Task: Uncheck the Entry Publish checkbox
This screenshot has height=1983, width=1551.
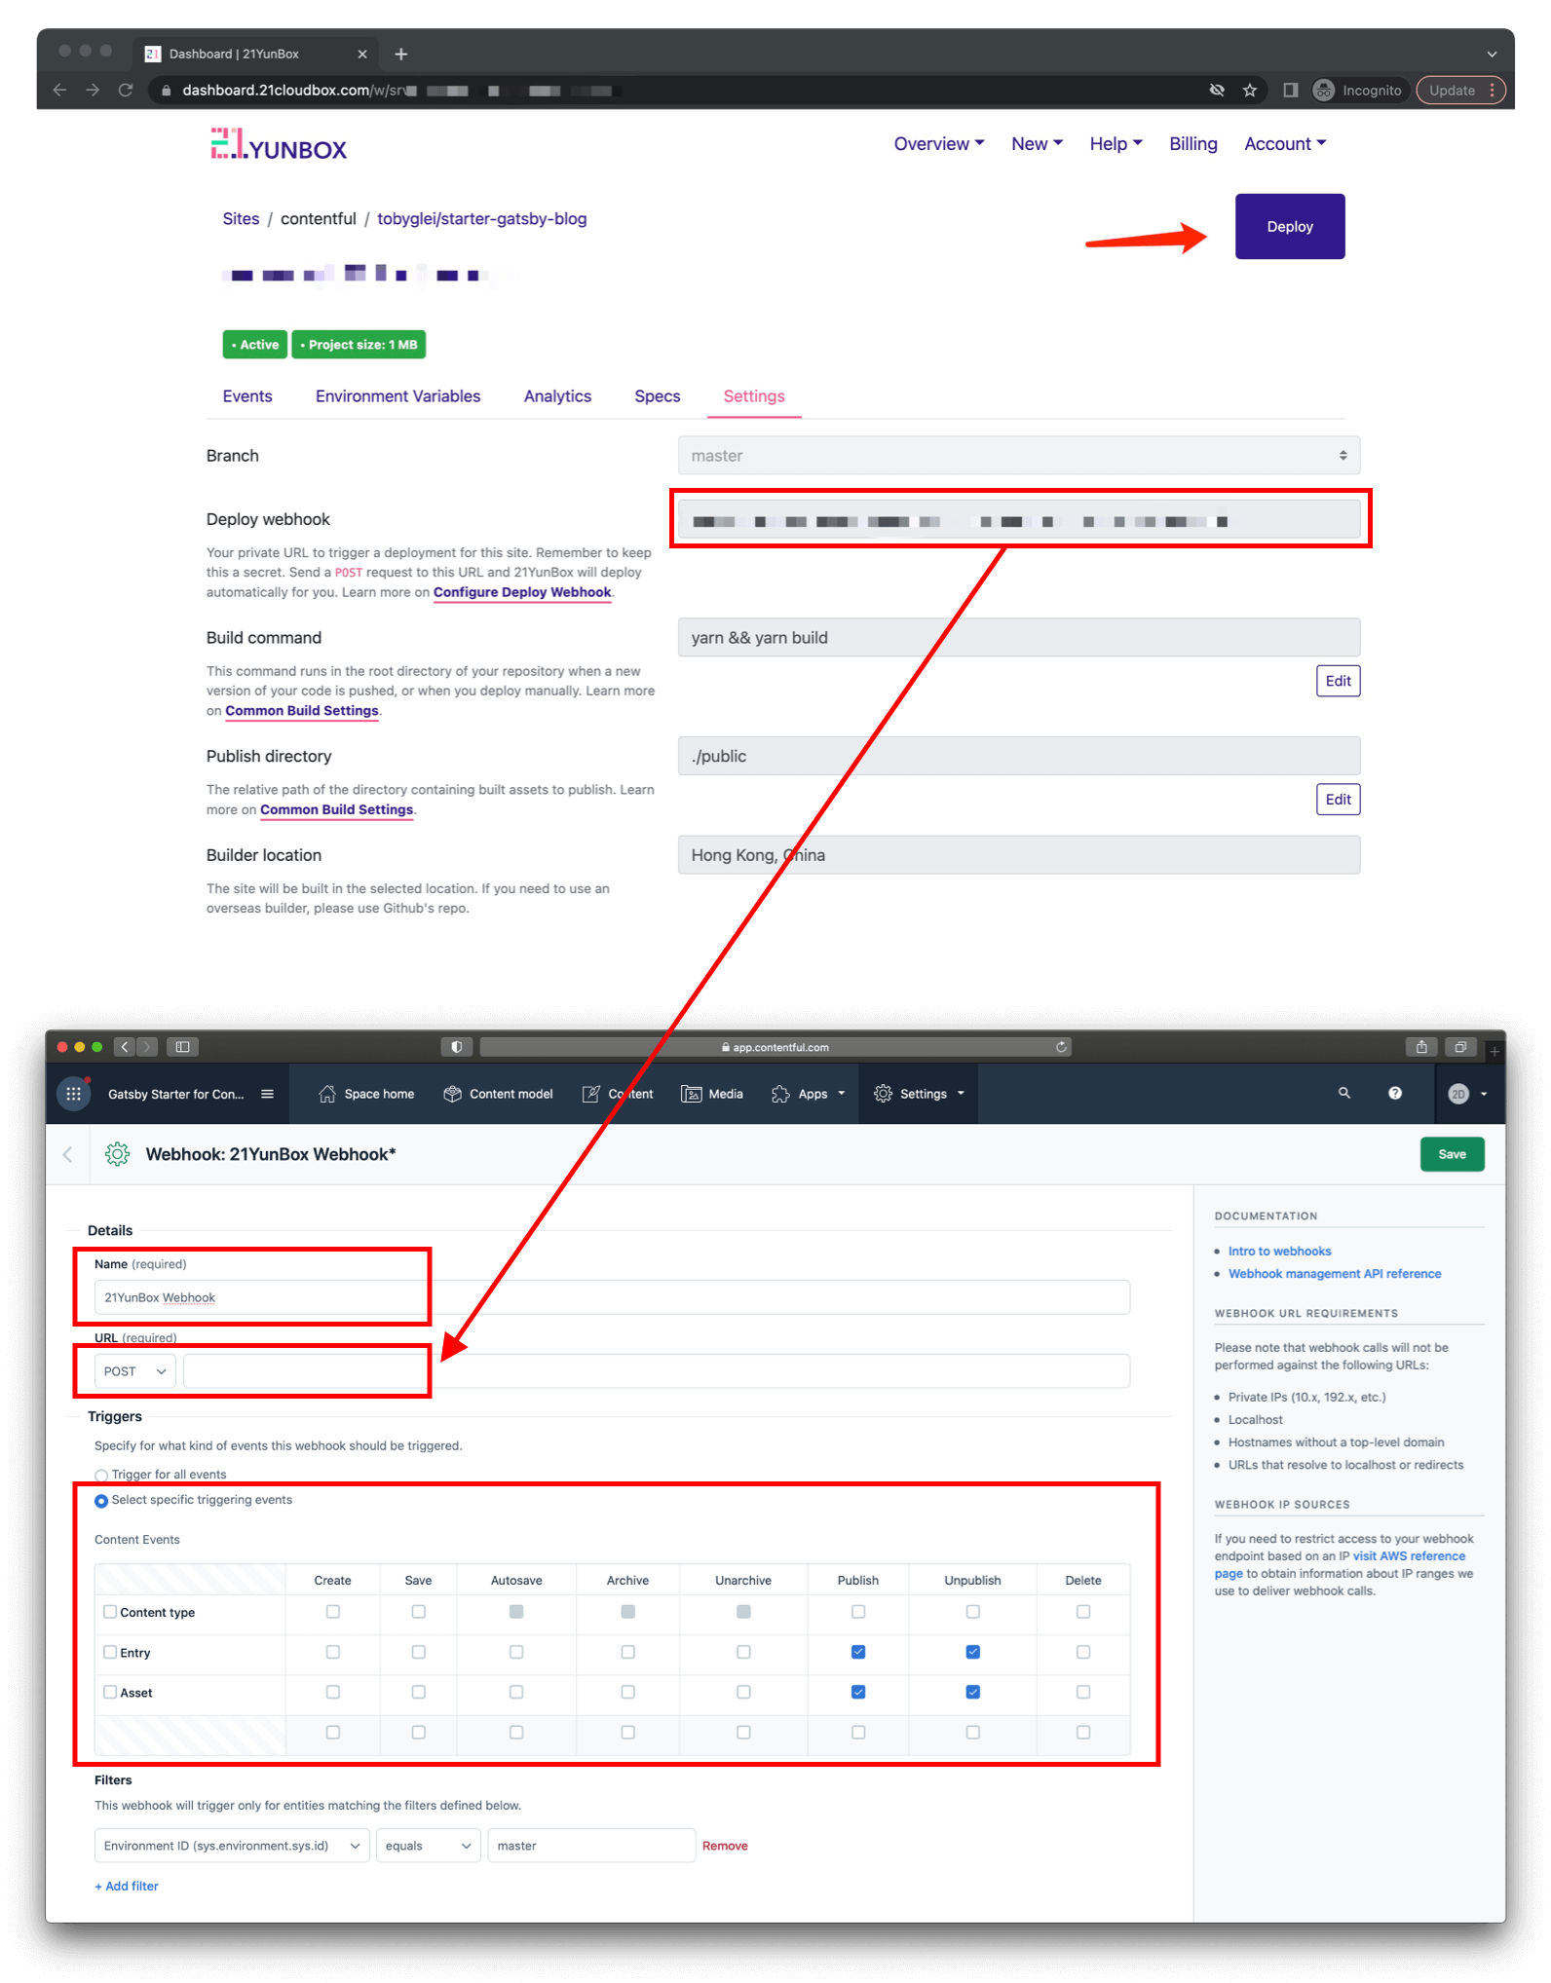Action: pyautogui.click(x=858, y=1652)
